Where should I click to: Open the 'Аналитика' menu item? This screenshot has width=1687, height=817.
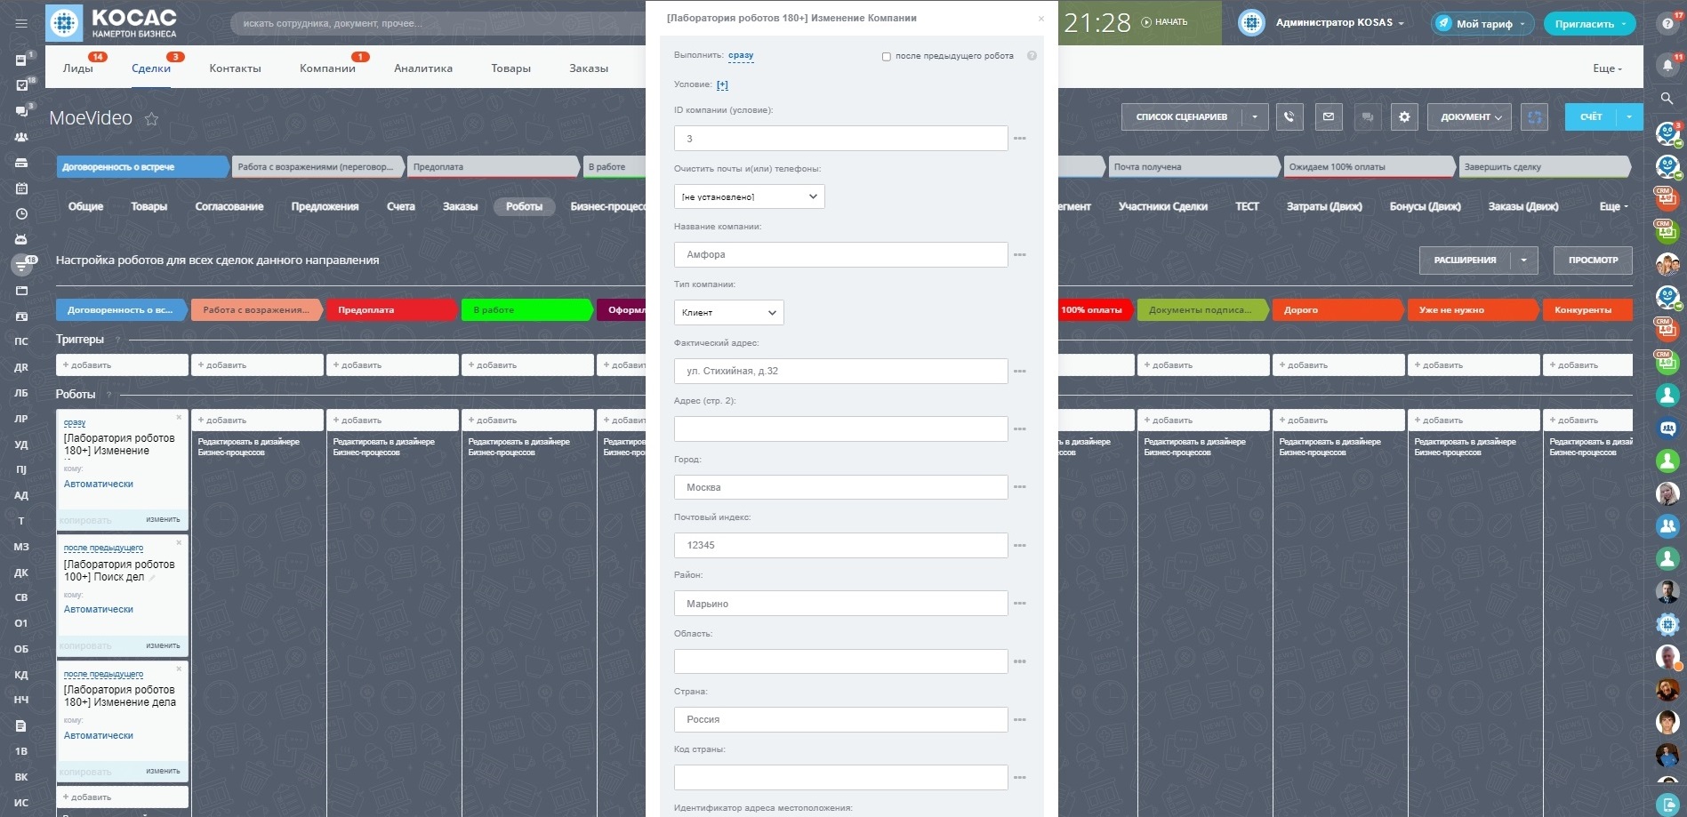[x=423, y=68]
